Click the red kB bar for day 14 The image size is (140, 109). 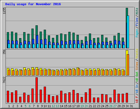tap(61, 97)
